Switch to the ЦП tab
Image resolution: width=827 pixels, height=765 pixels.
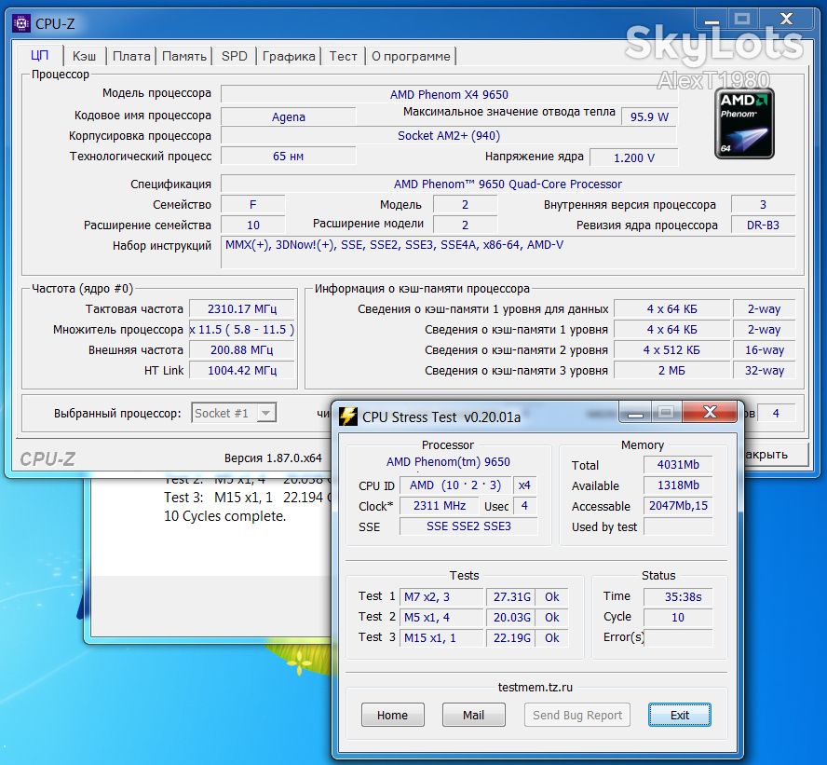click(39, 55)
